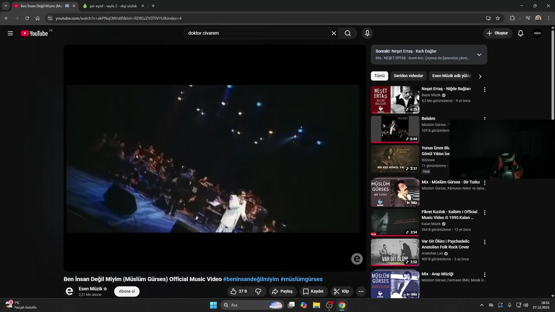Open options menu for Var Git Ölüm cover

tap(485, 242)
